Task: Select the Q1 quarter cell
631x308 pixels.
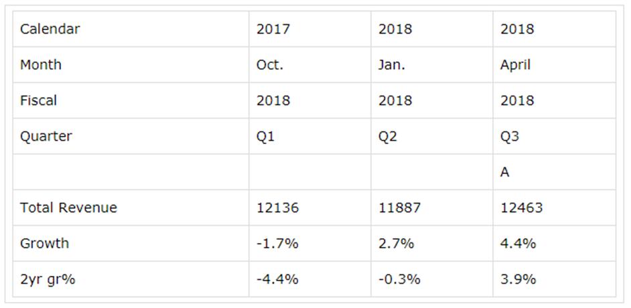Action: pyautogui.click(x=266, y=137)
